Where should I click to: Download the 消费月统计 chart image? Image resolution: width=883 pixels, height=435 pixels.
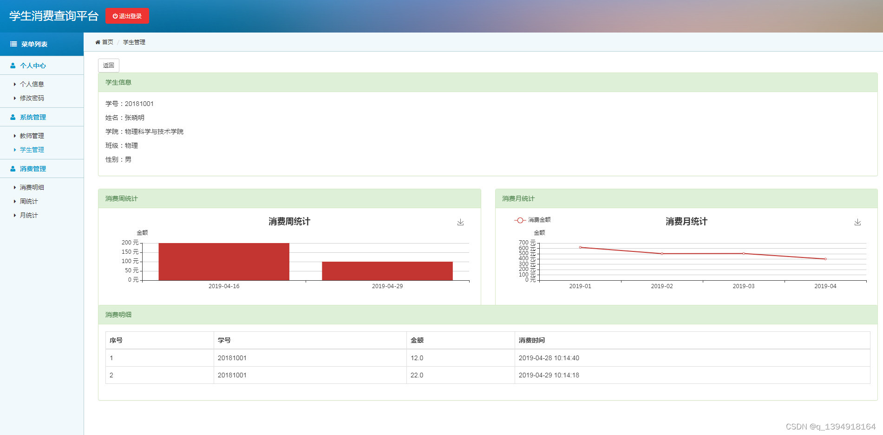click(x=857, y=222)
